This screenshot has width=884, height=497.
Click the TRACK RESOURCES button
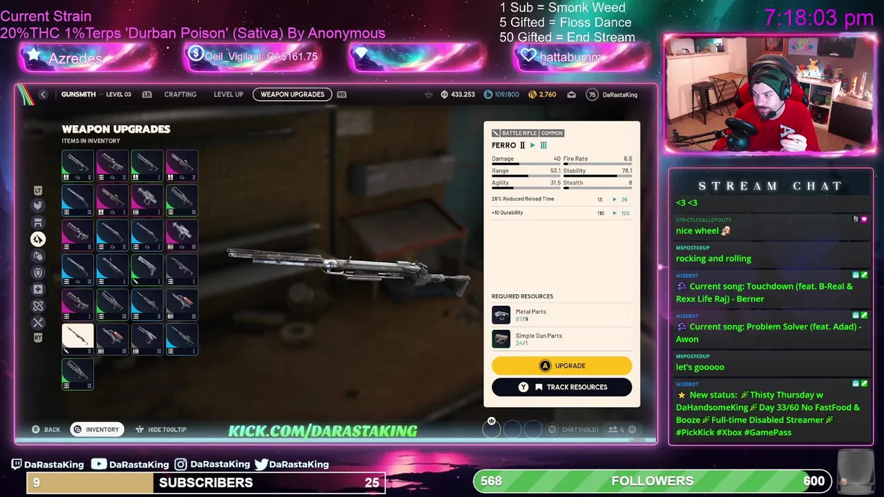click(x=561, y=387)
